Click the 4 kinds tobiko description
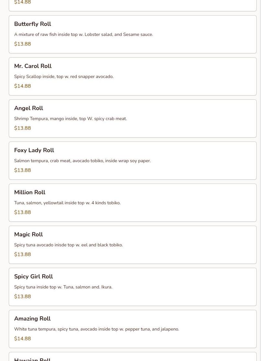267x361 pixels. [67, 203]
